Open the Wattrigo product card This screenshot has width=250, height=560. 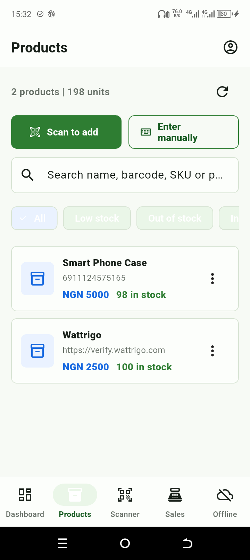(x=125, y=351)
